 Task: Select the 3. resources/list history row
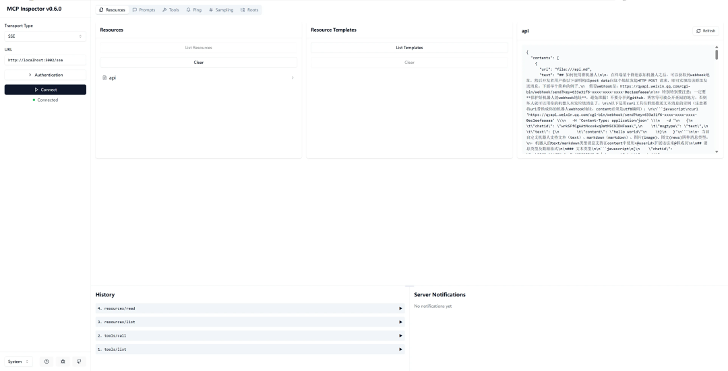coord(250,322)
